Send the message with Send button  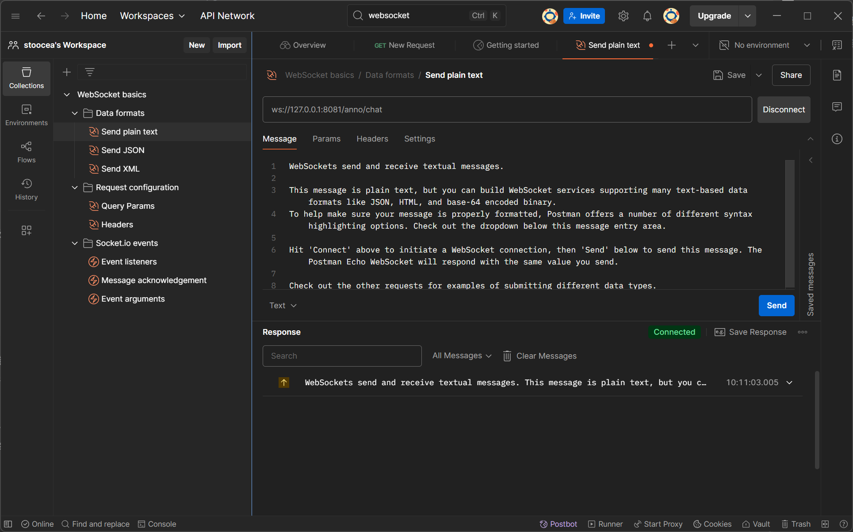click(776, 306)
